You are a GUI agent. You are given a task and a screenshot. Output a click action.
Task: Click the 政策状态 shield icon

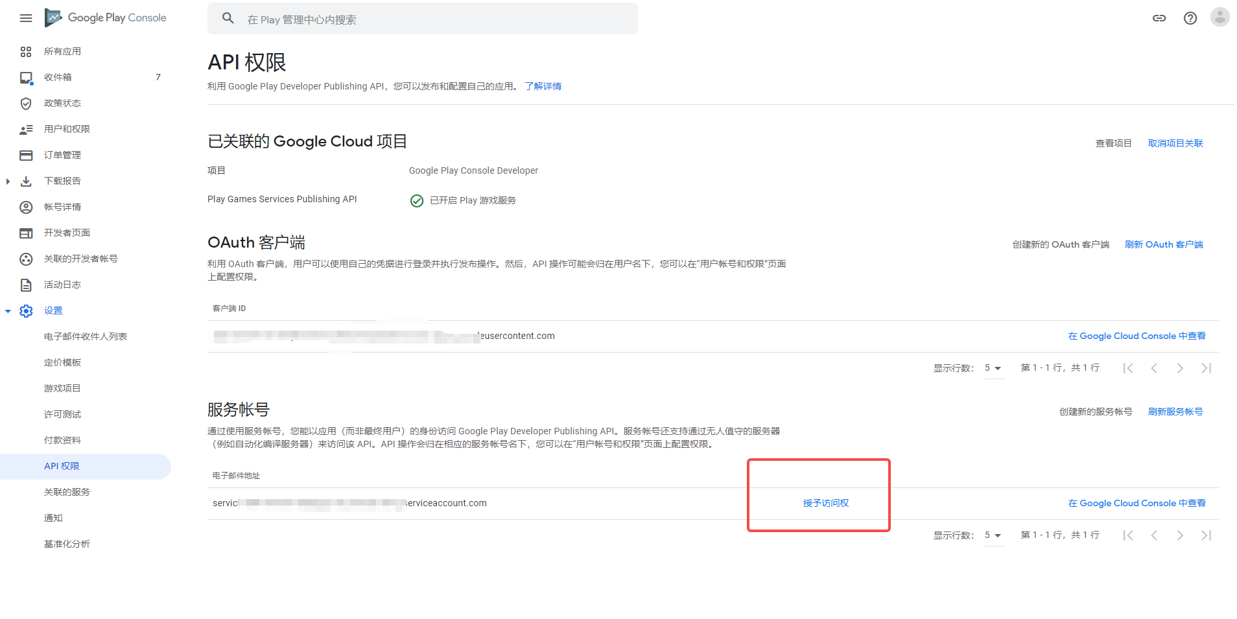coord(26,104)
